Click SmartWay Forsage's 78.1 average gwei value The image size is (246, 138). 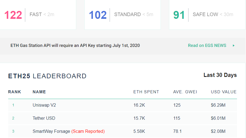(177, 131)
